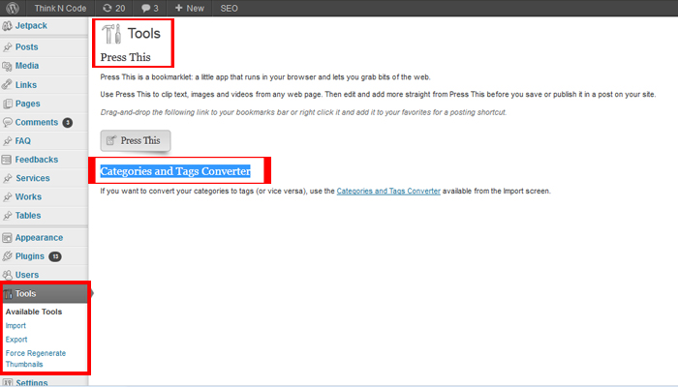Click the Services pushpin icon
Screen dimensions: 678x387
(7, 178)
